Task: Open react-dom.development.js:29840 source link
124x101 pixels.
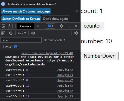Action: pos(47,53)
